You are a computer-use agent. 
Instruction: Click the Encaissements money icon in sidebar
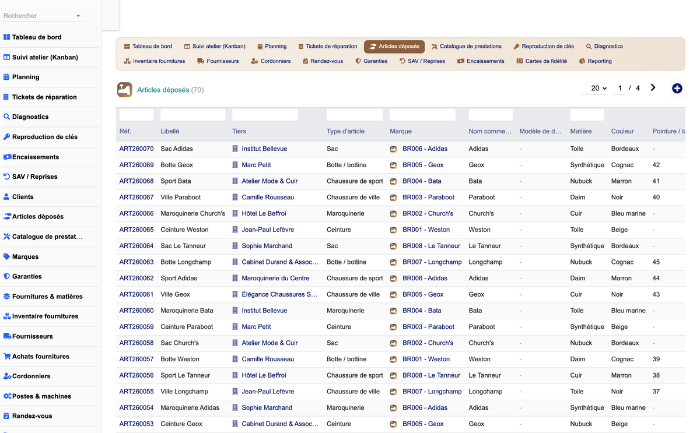(x=8, y=157)
